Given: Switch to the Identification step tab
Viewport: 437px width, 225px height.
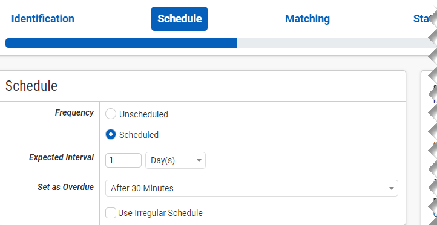Looking at the screenshot, I should 42,19.
